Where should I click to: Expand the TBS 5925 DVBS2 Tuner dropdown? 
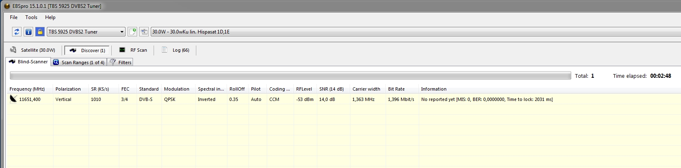coord(122,32)
